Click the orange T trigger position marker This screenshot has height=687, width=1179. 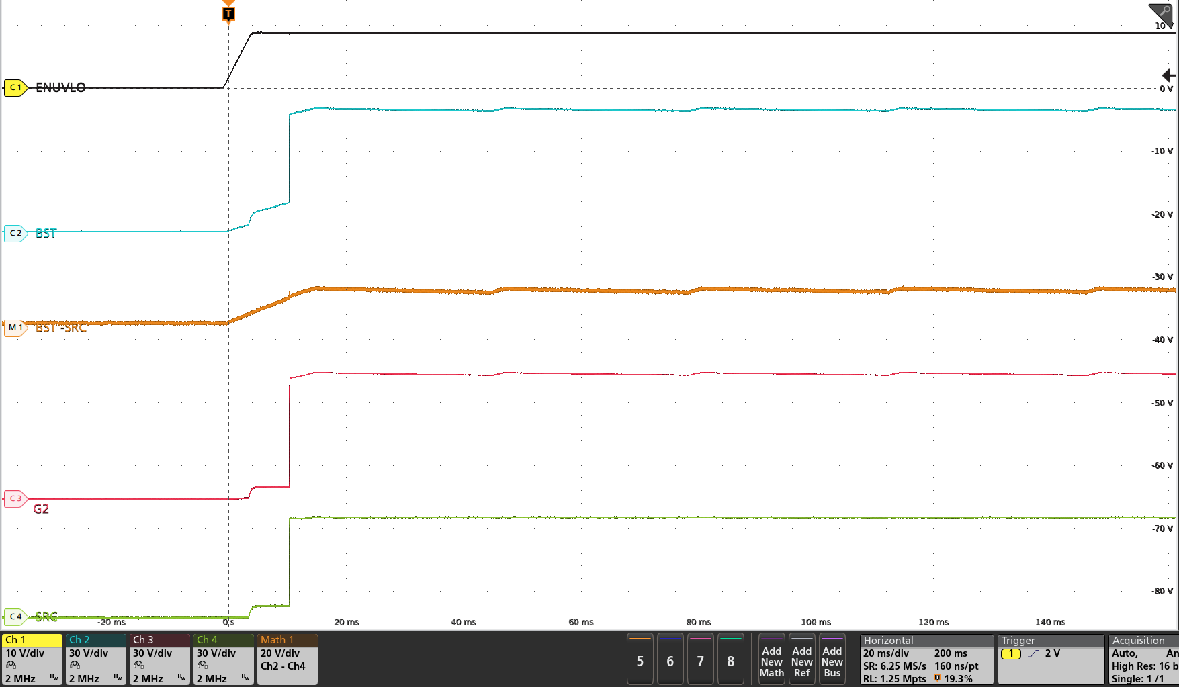pyautogui.click(x=228, y=12)
